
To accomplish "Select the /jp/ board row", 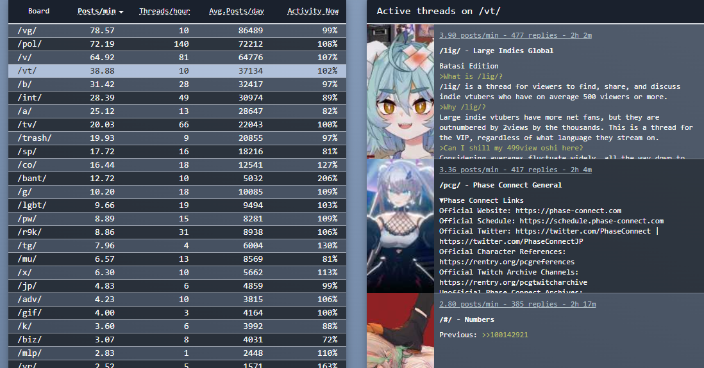I will pyautogui.click(x=178, y=286).
